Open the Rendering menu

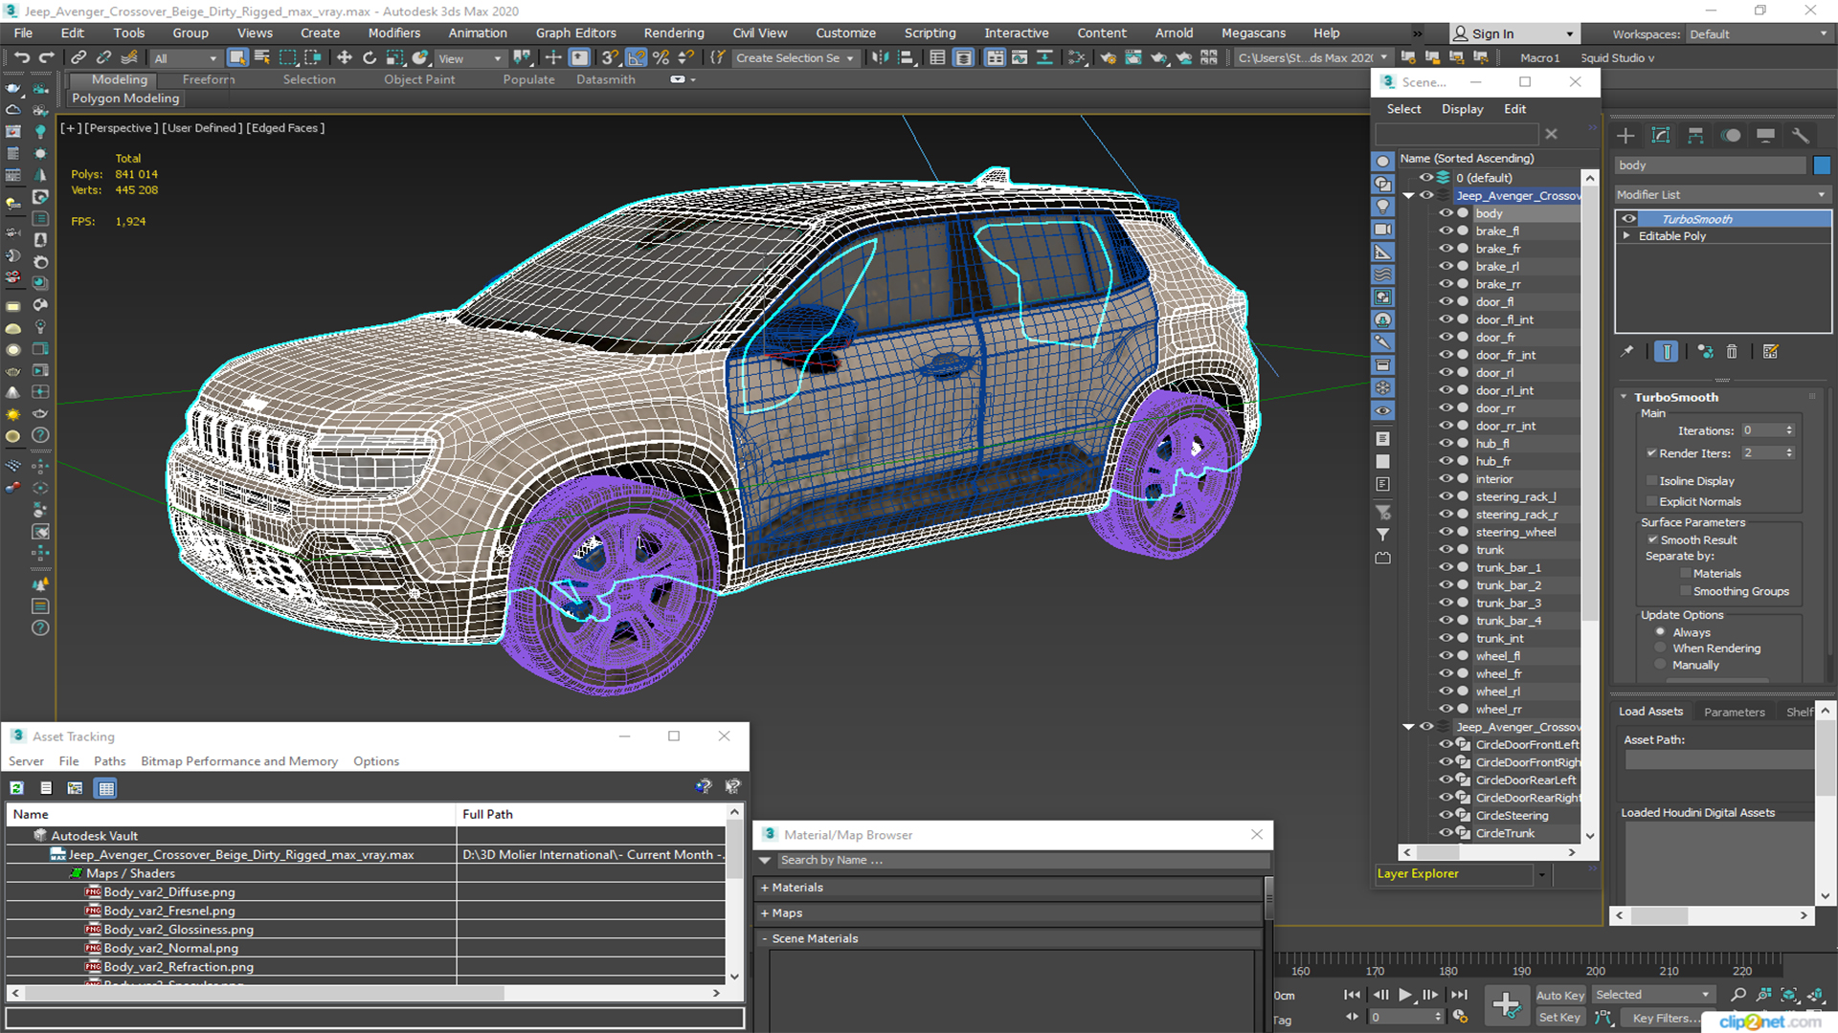(673, 33)
